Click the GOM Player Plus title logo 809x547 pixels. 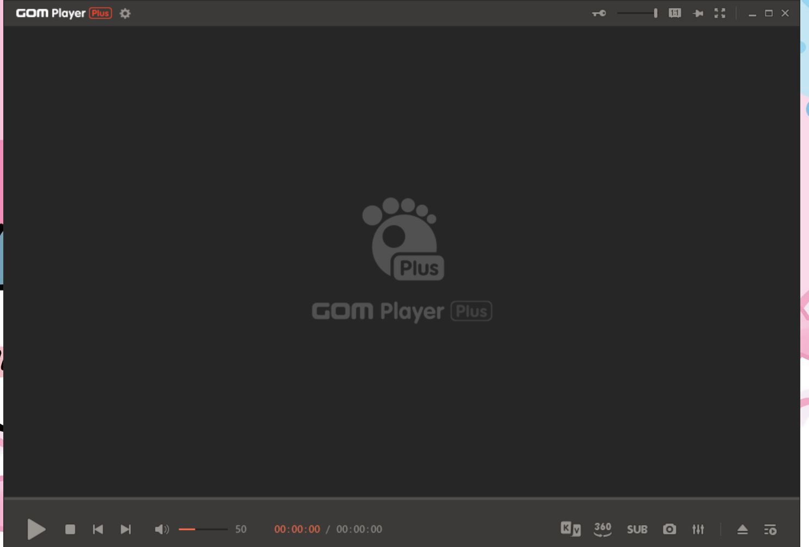pos(64,13)
